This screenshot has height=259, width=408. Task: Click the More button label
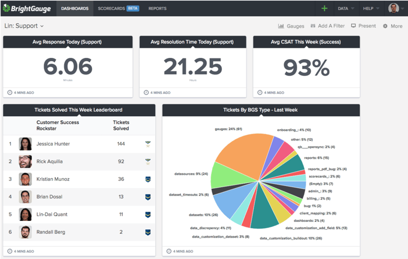[x=397, y=26]
